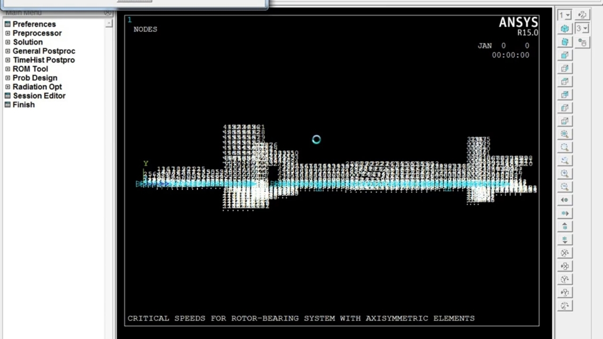Open the active window number dropdown

565,16
